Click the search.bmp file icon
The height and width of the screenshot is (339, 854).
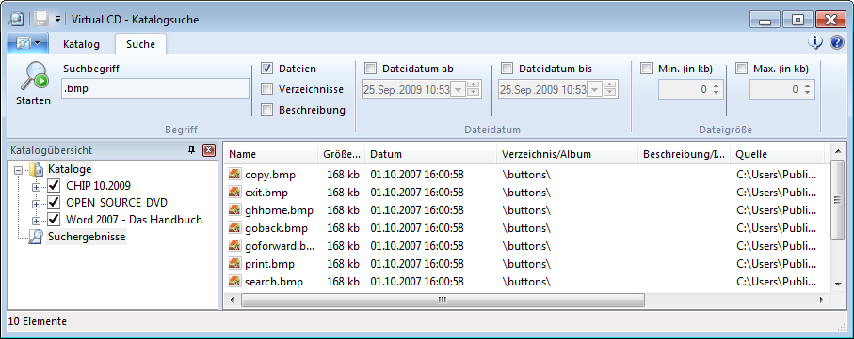click(x=234, y=282)
